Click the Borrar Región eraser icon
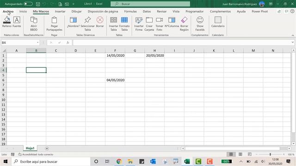Image resolution: width=296 pixels, height=166 pixels. pos(184,20)
